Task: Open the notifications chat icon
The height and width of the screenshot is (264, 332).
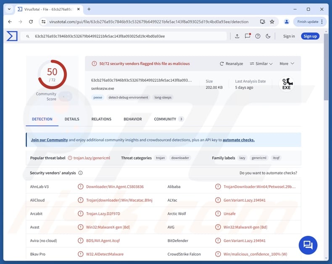Action: click(x=248, y=36)
